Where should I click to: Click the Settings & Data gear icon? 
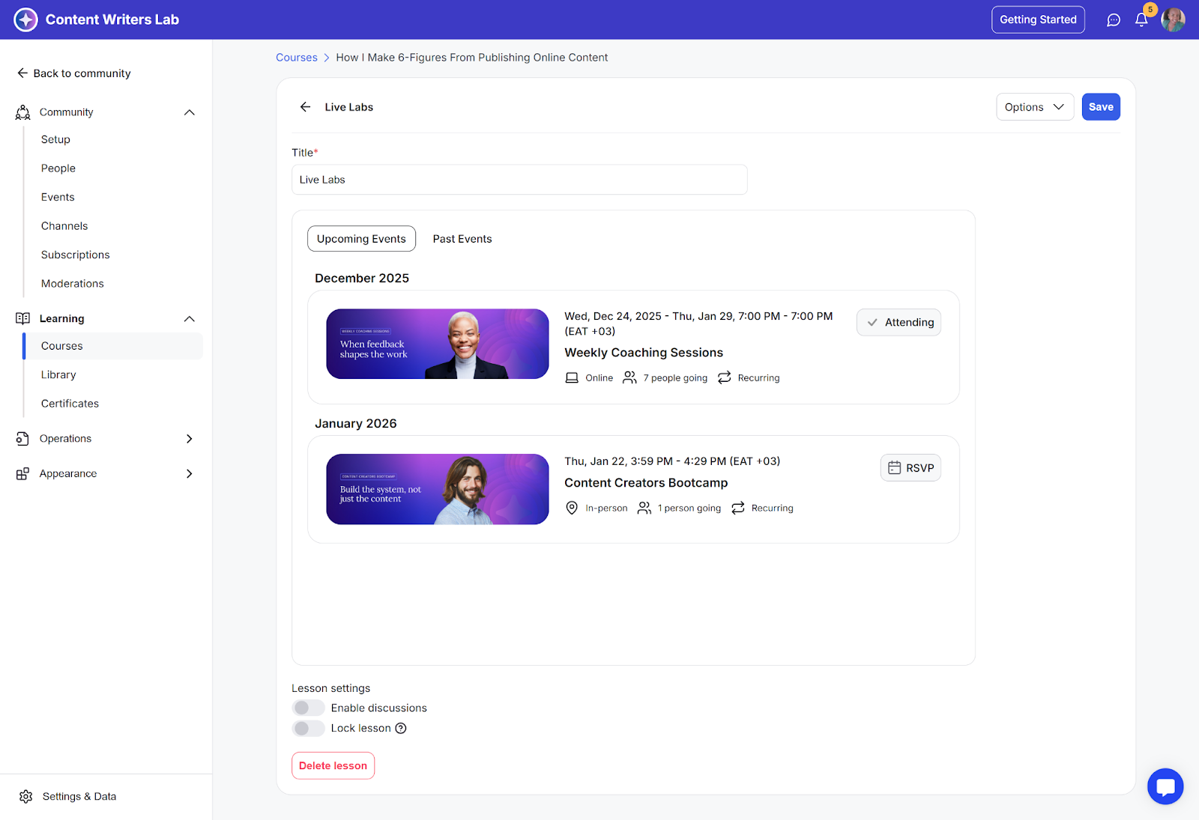pos(26,796)
